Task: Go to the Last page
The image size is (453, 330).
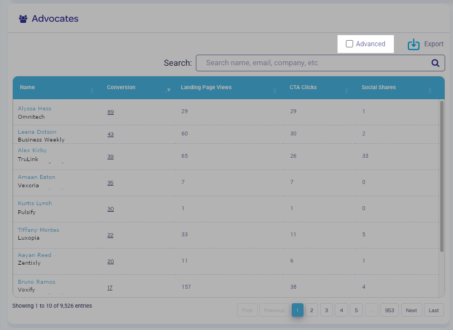Action: click(x=433, y=310)
